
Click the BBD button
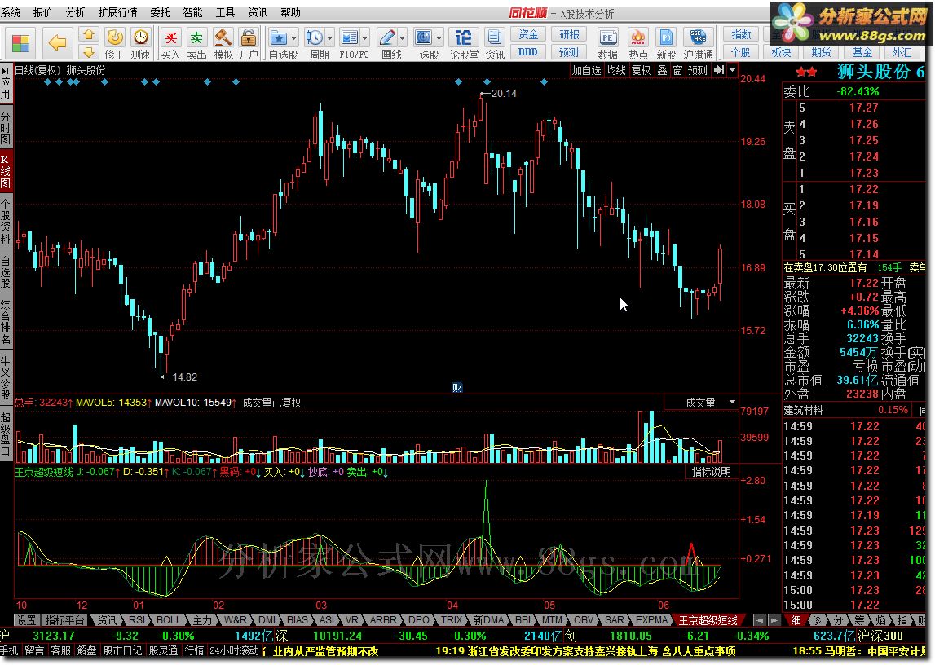pyautogui.click(x=527, y=52)
